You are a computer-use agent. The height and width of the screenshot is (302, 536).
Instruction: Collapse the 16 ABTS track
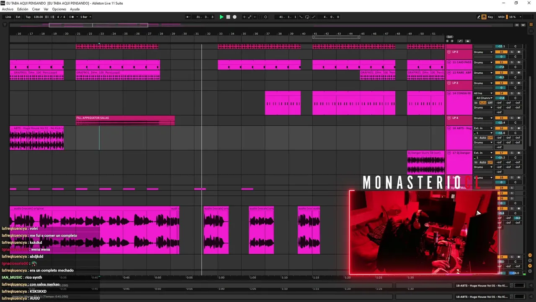pyautogui.click(x=449, y=128)
